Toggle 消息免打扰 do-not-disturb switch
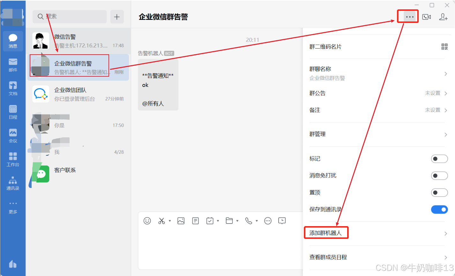 439,176
